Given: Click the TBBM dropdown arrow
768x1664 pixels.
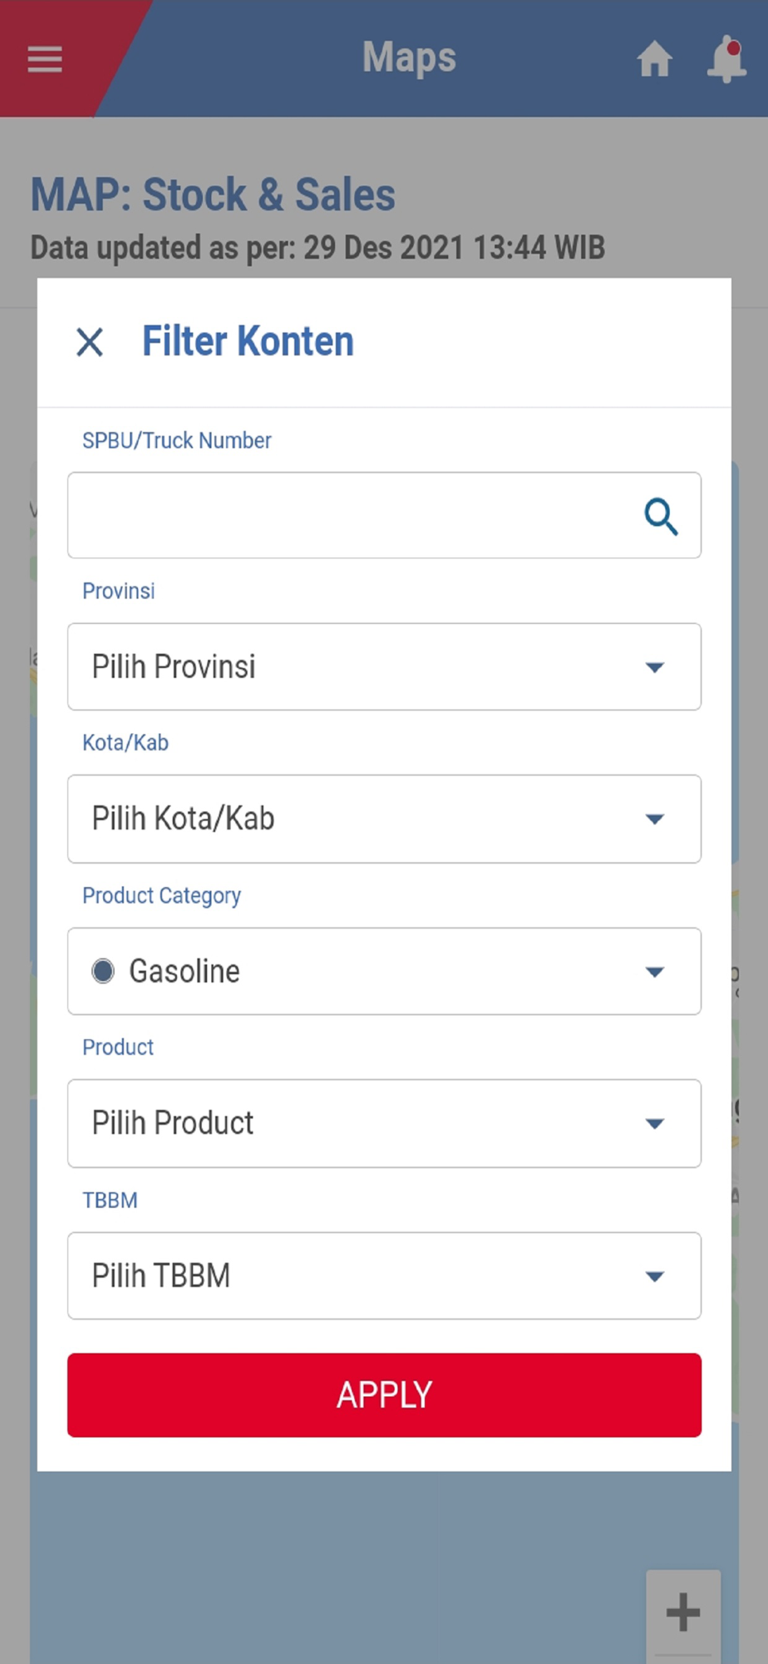Looking at the screenshot, I should click(x=655, y=1276).
